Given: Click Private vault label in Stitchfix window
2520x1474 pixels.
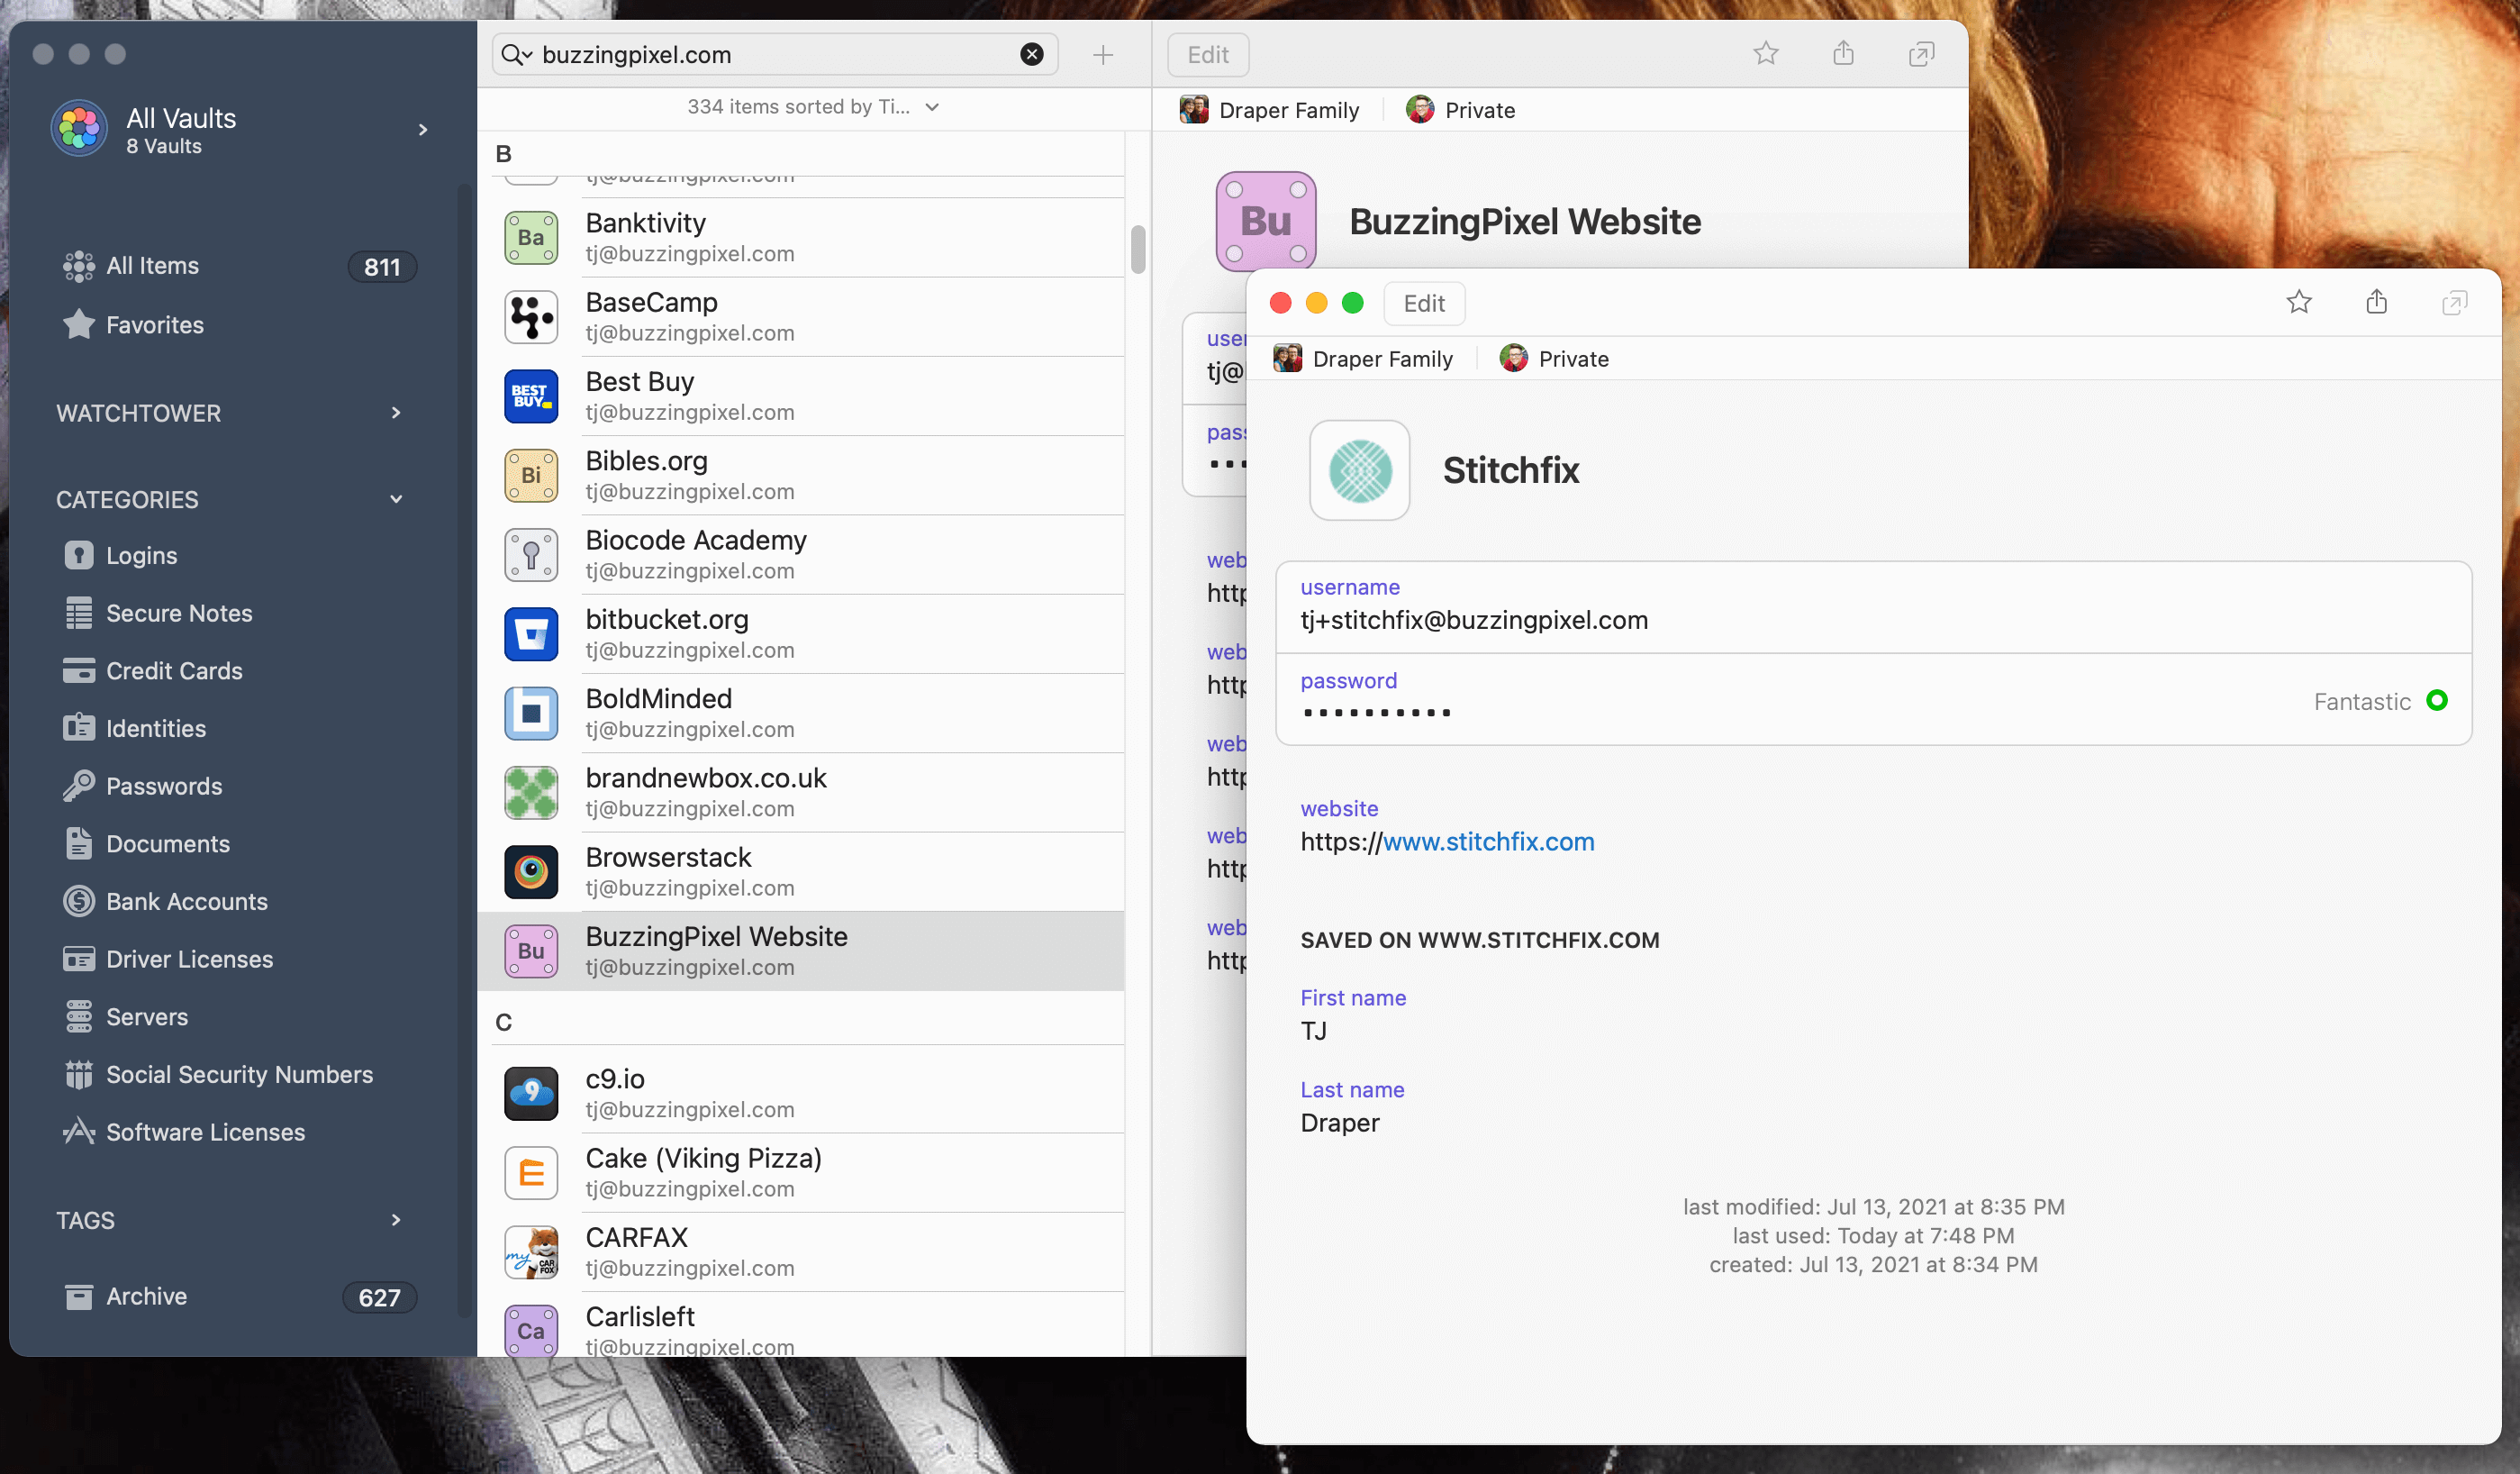Looking at the screenshot, I should 1554,359.
